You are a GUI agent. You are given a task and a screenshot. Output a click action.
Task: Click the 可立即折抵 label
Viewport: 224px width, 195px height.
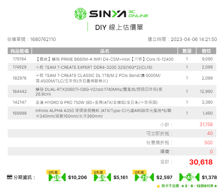tap(159, 134)
